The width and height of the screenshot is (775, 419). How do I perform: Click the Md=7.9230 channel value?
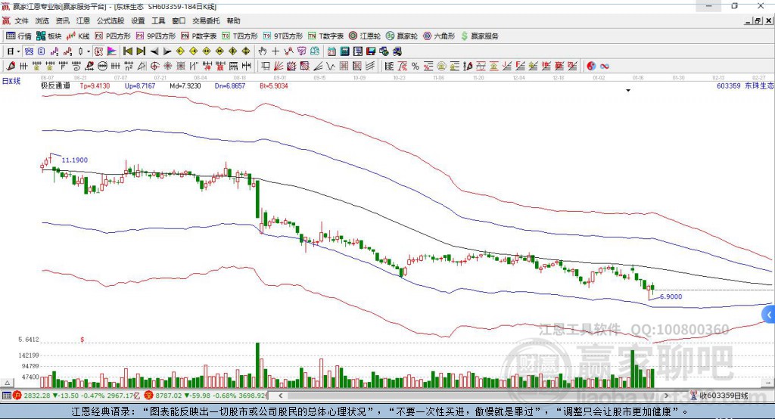coord(185,86)
